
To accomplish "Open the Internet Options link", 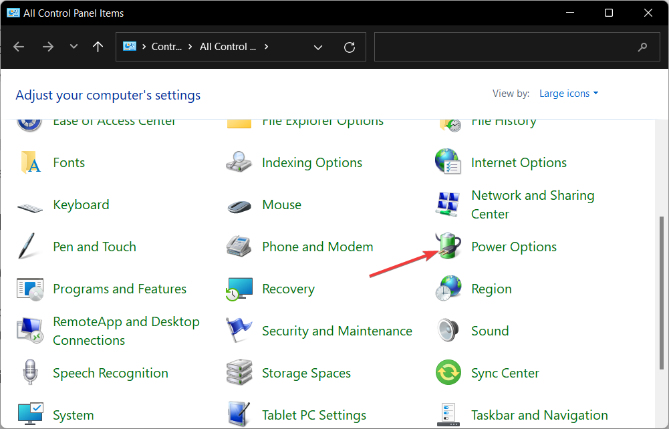I will pos(519,162).
